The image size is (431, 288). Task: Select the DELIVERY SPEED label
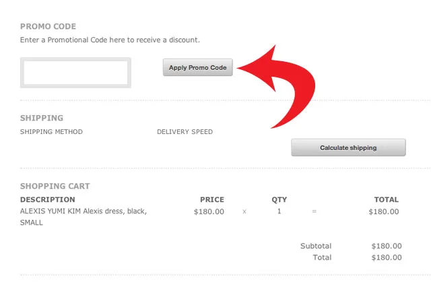tap(185, 132)
